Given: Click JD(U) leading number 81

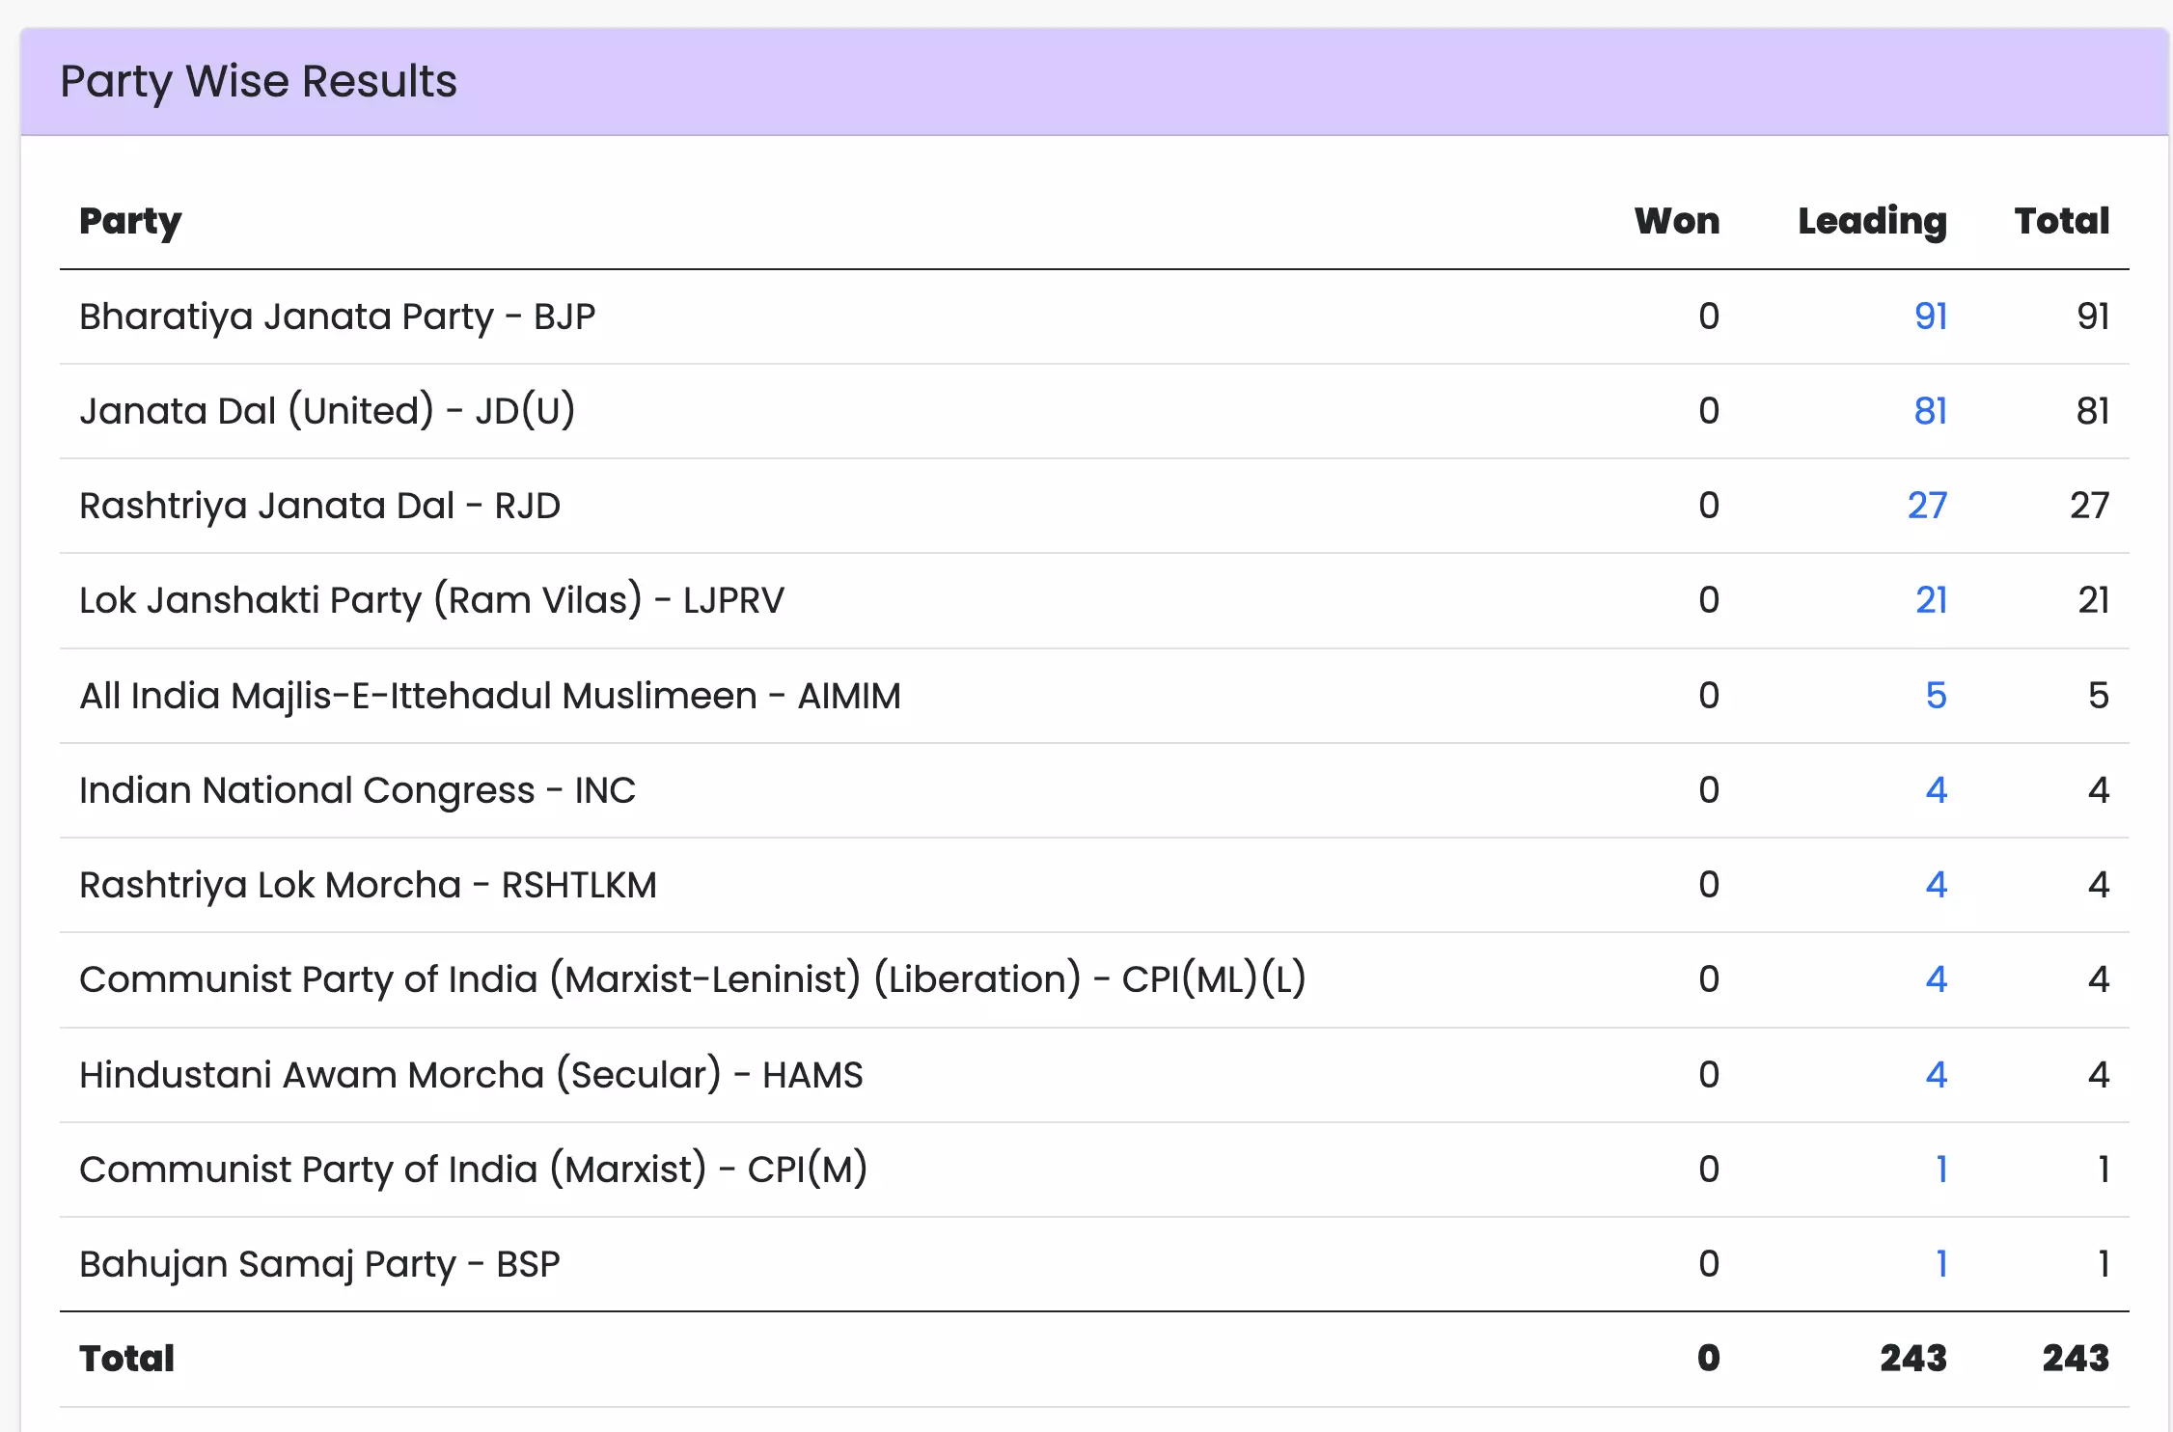Looking at the screenshot, I should 1930,411.
